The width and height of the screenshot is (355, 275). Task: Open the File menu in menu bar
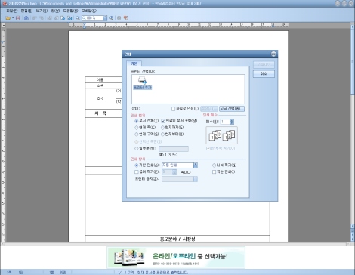coord(12,11)
